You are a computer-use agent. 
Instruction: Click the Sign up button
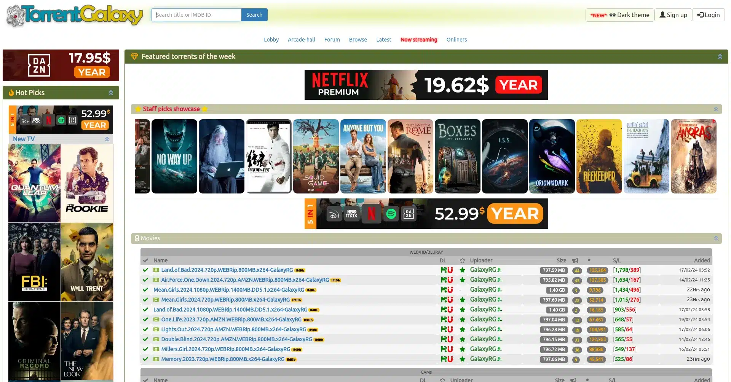[x=673, y=15]
